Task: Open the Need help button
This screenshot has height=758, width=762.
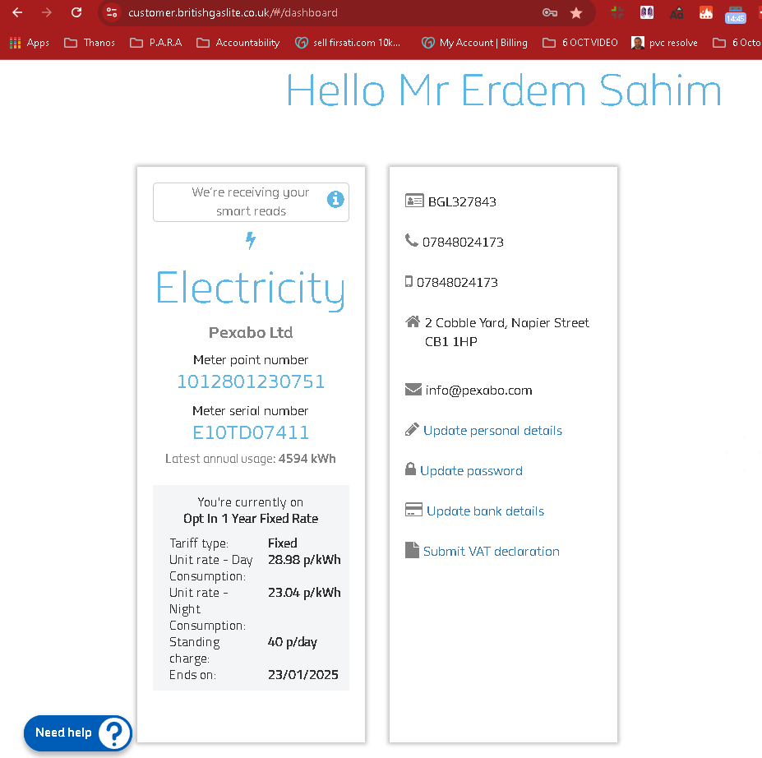Action: click(78, 733)
